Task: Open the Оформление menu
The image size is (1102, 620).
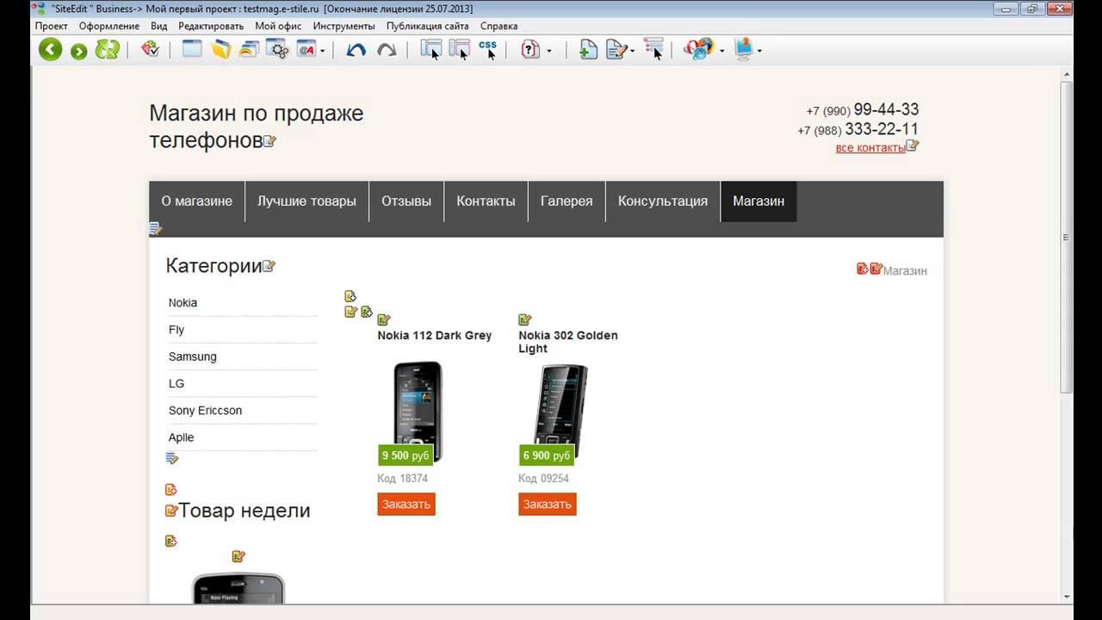Action: tap(109, 26)
